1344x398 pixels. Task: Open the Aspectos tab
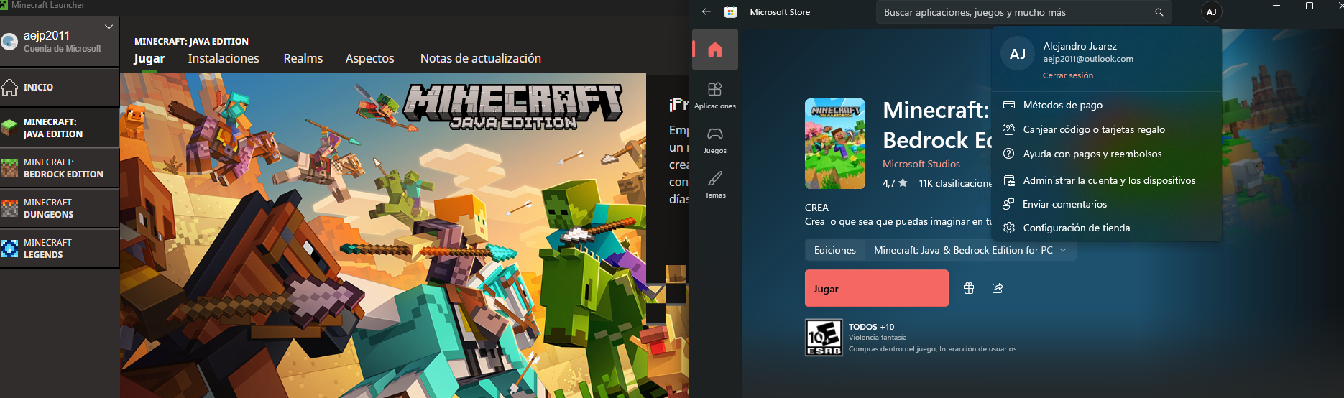point(369,58)
